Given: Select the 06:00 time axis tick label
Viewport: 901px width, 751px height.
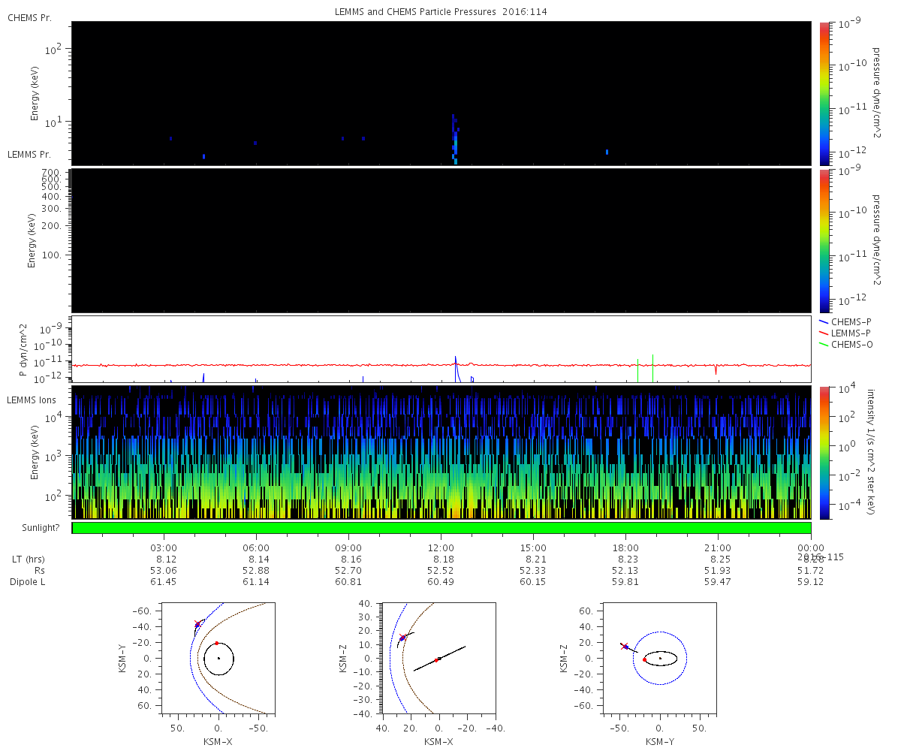Looking at the screenshot, I should tap(256, 548).
